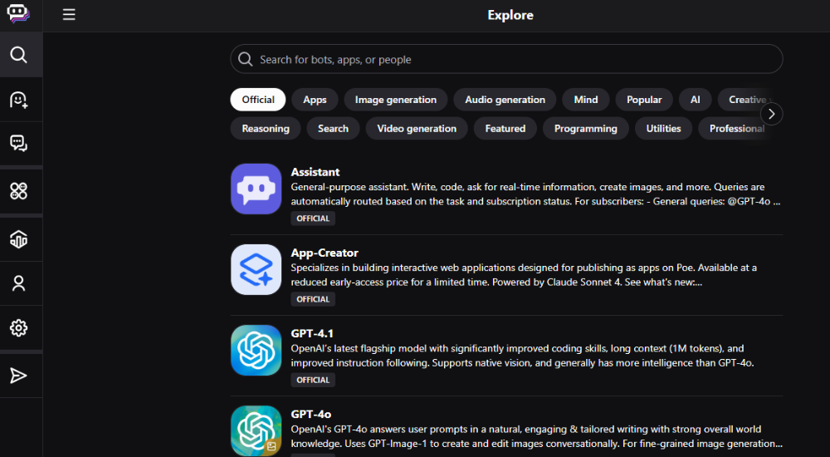Open the create bot sidebar icon
Screen dimensions: 830x457
click(x=18, y=100)
